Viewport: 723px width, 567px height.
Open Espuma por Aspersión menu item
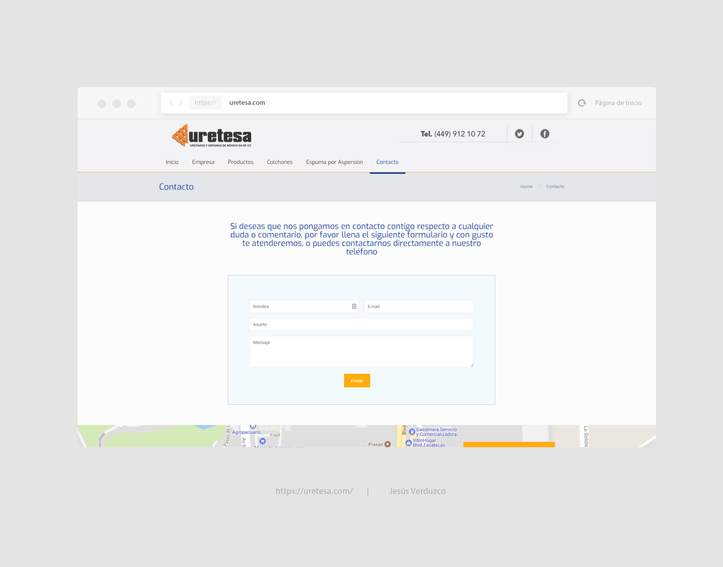tap(334, 162)
